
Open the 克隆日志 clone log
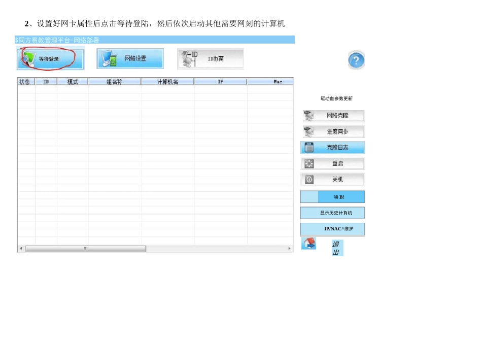[333, 148]
